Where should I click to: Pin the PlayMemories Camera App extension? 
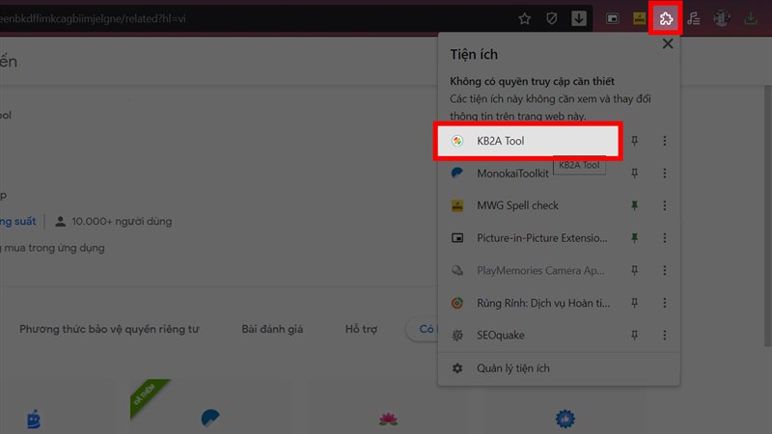[635, 271]
